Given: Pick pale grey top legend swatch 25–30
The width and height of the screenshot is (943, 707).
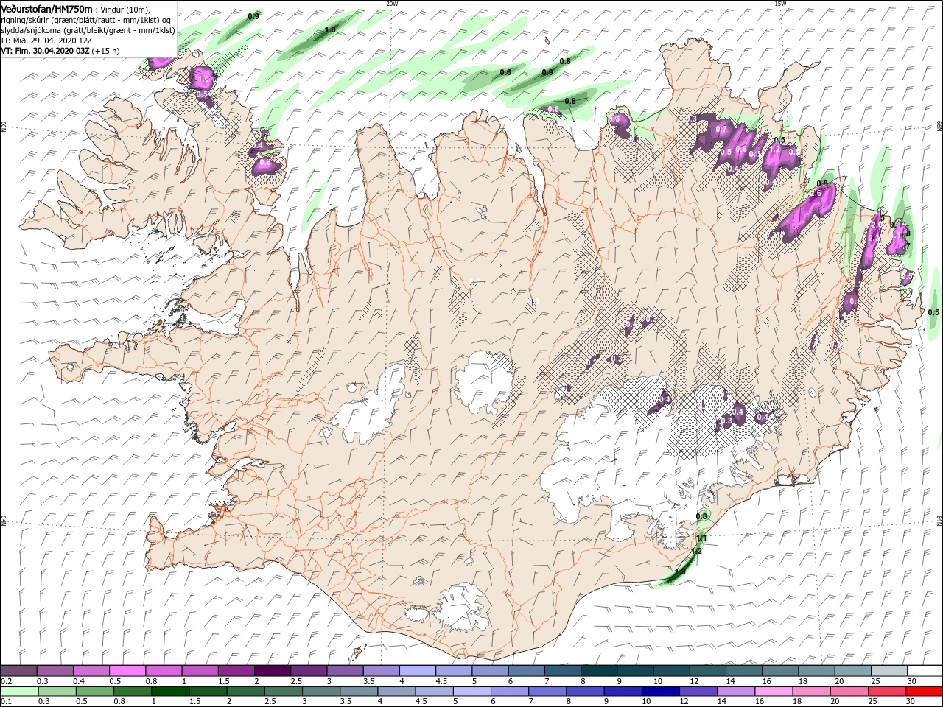Looking at the screenshot, I should pos(889,671).
